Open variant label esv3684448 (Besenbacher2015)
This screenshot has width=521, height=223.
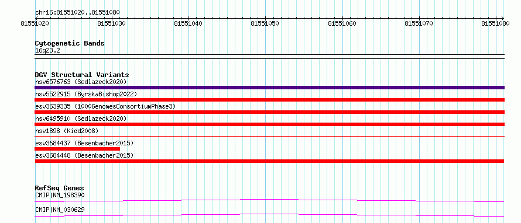pyautogui.click(x=84, y=155)
